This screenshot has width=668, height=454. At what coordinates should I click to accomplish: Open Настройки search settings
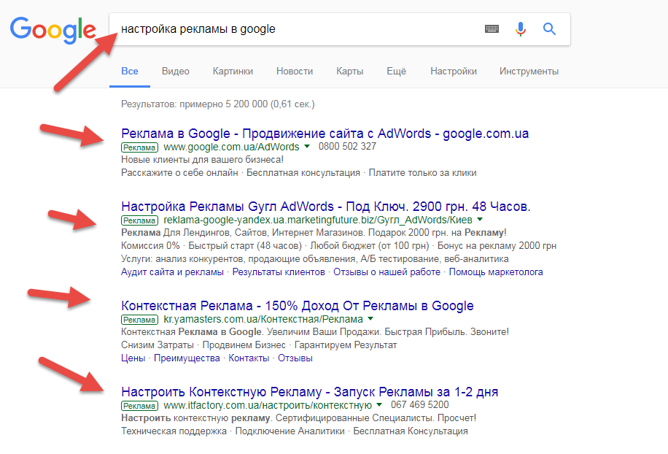click(x=454, y=72)
